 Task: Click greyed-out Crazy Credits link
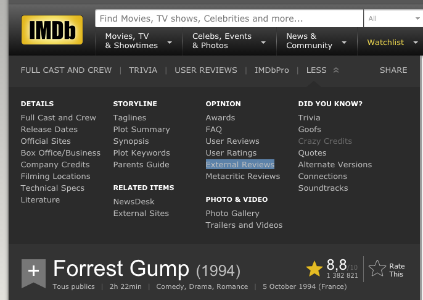tap(325, 141)
